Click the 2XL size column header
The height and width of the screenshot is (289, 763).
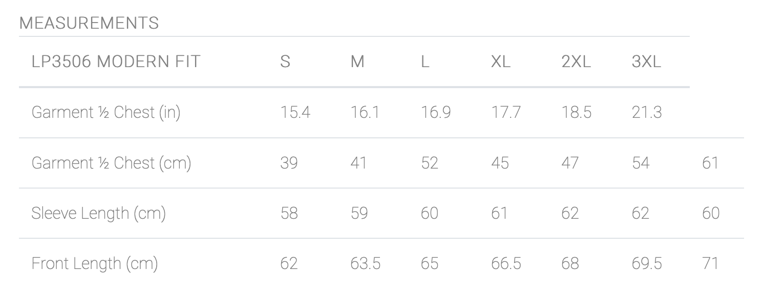click(x=576, y=62)
